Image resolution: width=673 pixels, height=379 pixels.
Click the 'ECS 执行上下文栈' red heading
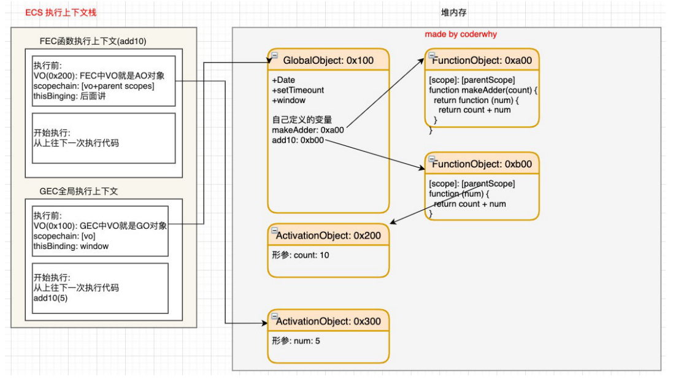click(x=61, y=12)
